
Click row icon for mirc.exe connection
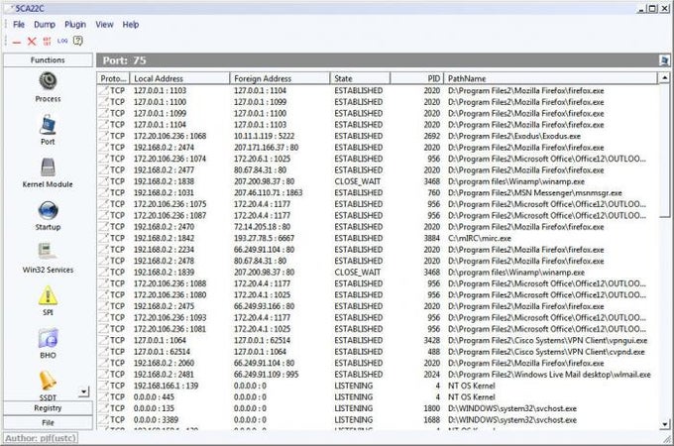(x=104, y=238)
